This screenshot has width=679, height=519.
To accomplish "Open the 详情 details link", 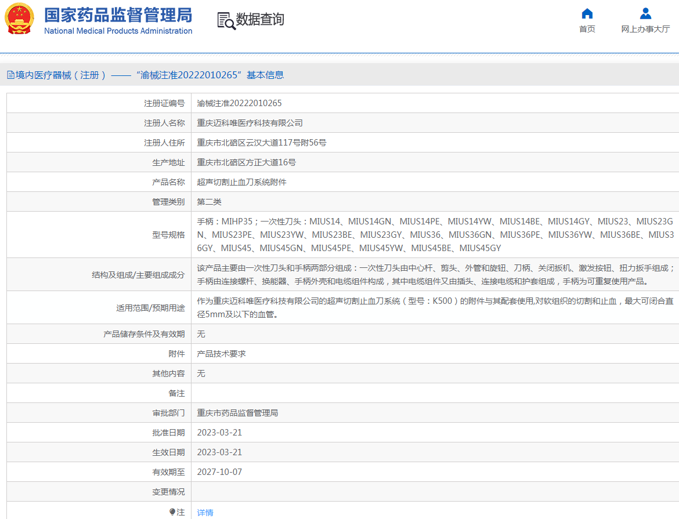I will point(206,512).
